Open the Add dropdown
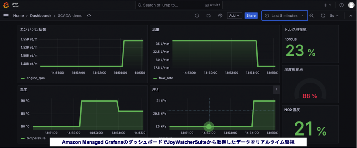 pos(234,16)
